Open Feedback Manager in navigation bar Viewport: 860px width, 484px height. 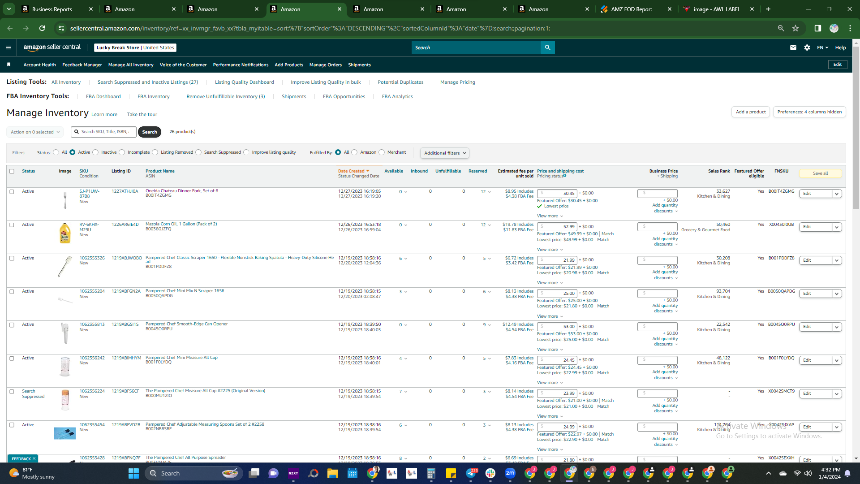point(82,65)
